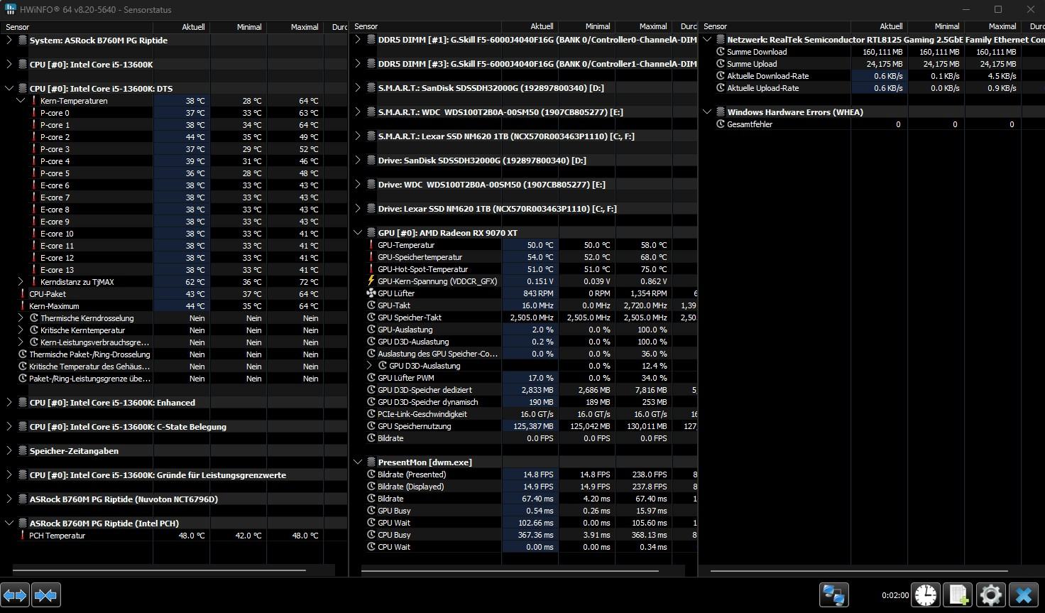Expand System: ASRock B760M PG Riptide
Viewport: 1045px width, 613px height.
9,40
